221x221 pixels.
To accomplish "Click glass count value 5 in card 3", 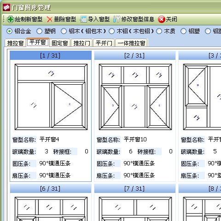I will pyautogui.click(x=215, y=151).
